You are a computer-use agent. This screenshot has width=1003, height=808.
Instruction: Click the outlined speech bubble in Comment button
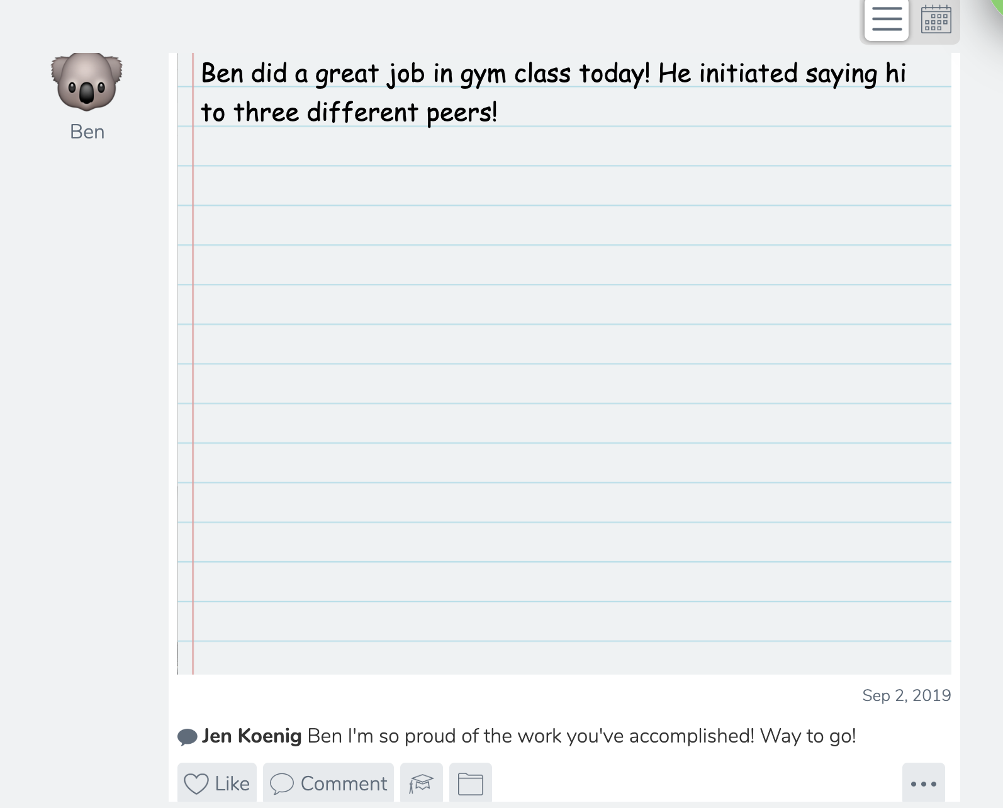(x=282, y=784)
